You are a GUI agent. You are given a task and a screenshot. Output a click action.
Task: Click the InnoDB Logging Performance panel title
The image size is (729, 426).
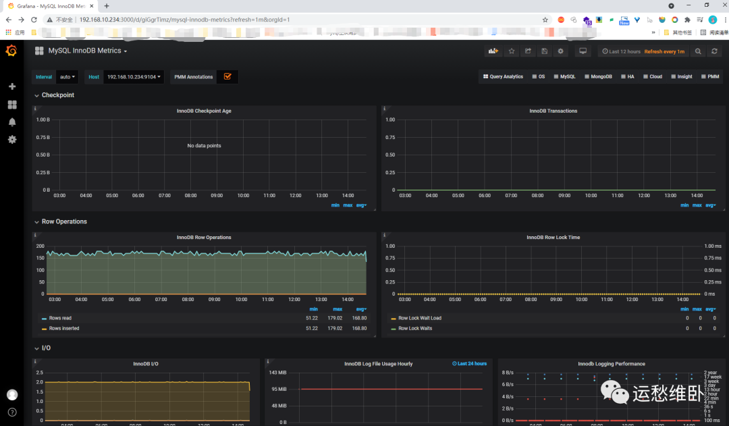612,364
